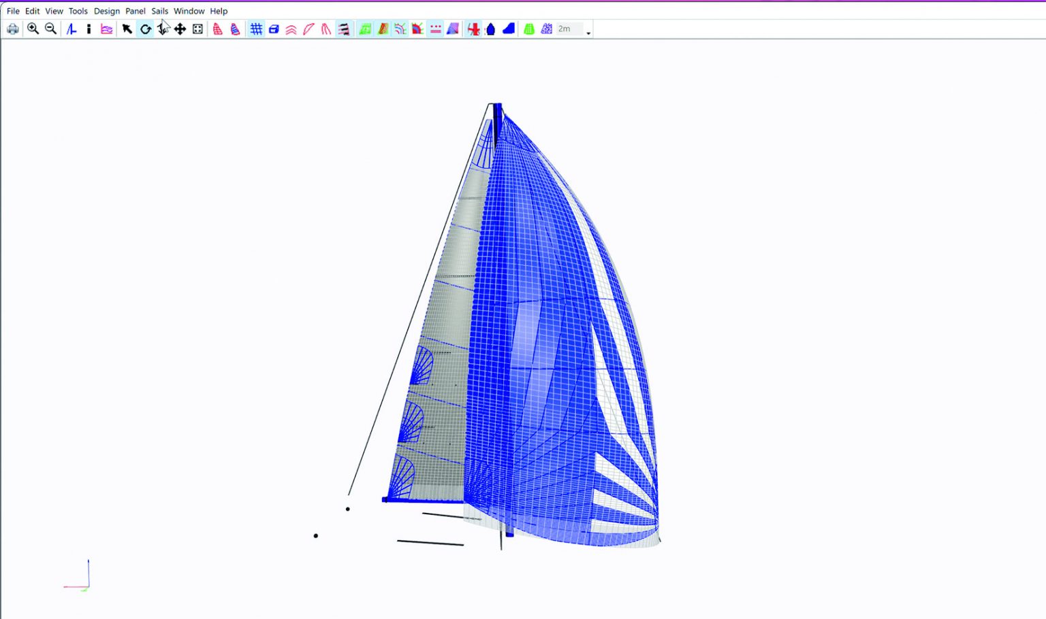Select the Print tool

[x=12, y=29]
